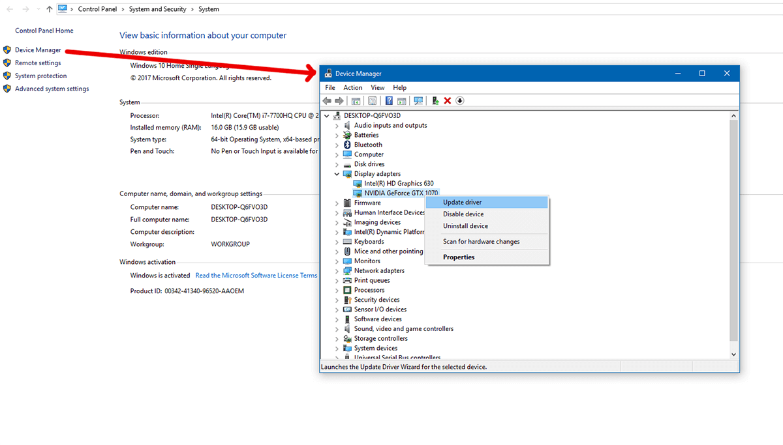Go to Control Panel Home
The width and height of the screenshot is (783, 445).
pyautogui.click(x=44, y=31)
